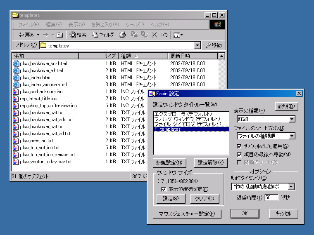Open the ファイル(F) menu
Screen dimensions: 314x235
(x=29, y=25)
